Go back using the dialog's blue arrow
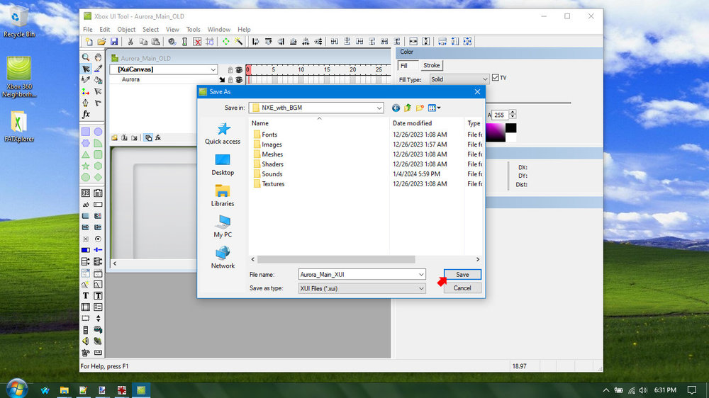 tap(396, 108)
